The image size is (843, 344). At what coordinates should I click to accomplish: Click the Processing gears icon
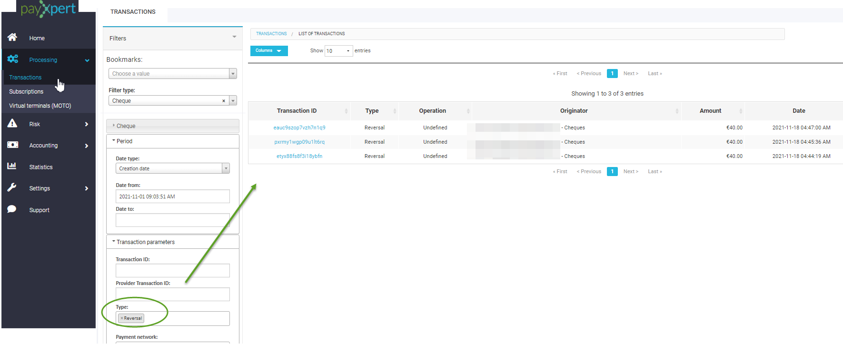[12, 59]
